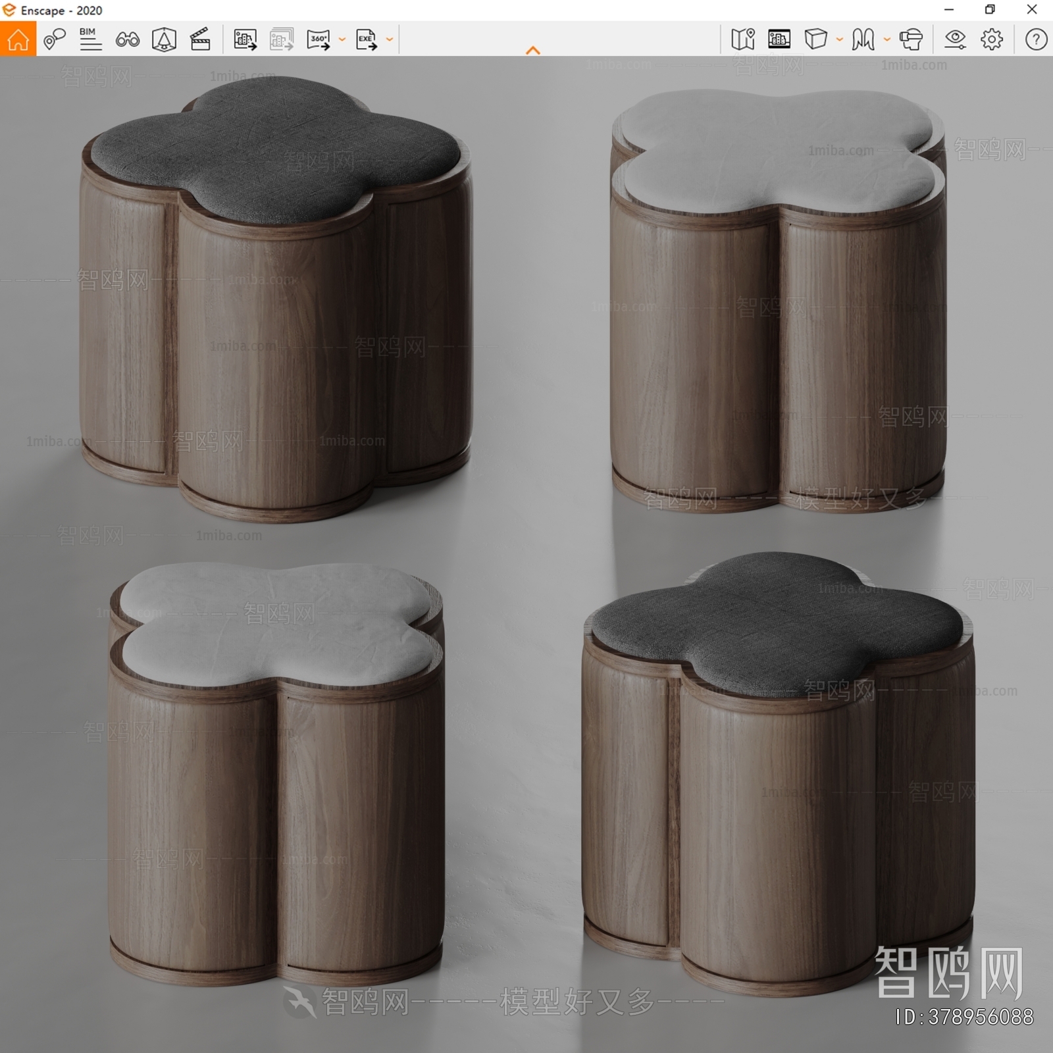Viewport: 1053px width, 1053px height.
Task: Export standalone EXE file
Action: [x=367, y=39]
